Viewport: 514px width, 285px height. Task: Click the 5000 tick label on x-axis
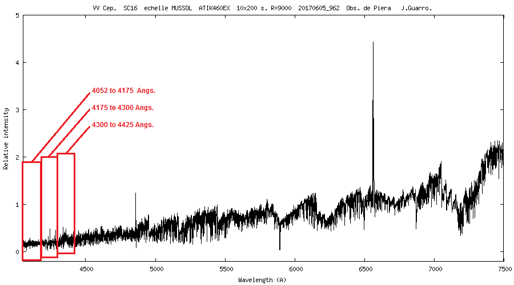click(x=156, y=268)
